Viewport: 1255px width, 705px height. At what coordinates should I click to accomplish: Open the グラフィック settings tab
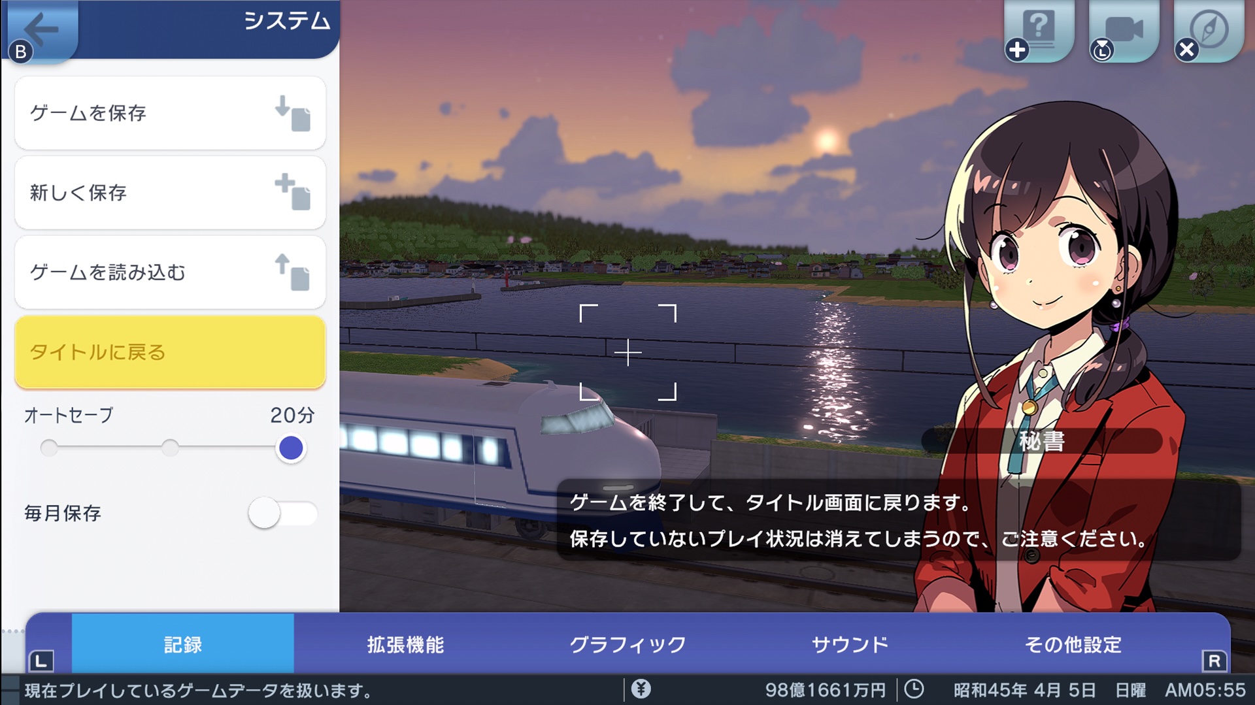629,644
